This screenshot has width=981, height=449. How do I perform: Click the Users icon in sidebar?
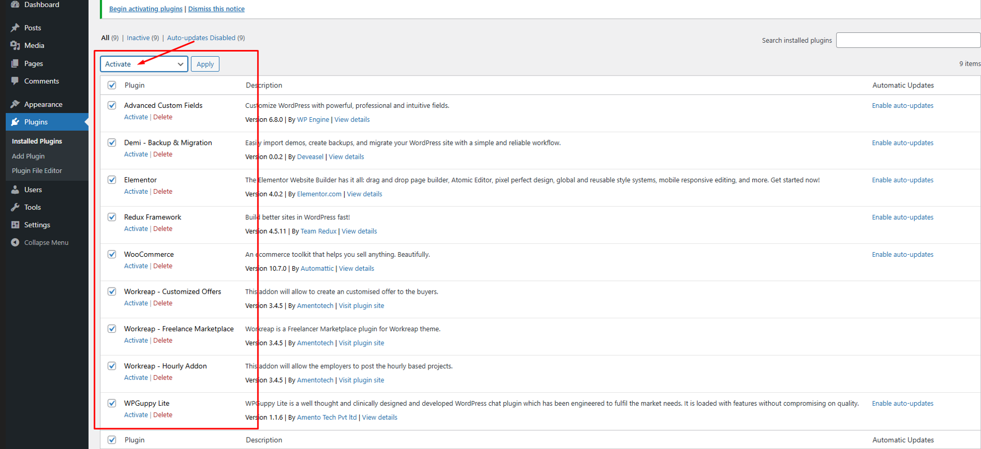[15, 190]
